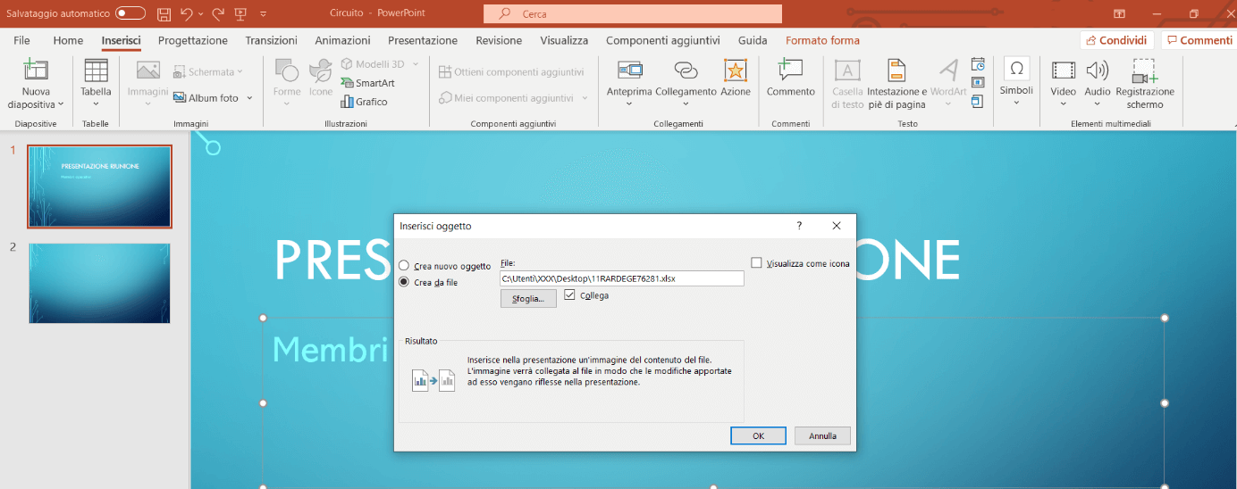The height and width of the screenshot is (489, 1237).
Task: Click the Undo arrow icon
Action: pos(186,14)
